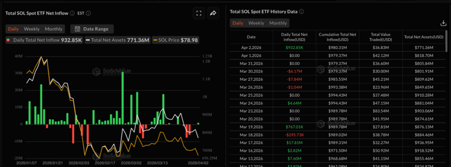Download the history data table

pos(443,23)
